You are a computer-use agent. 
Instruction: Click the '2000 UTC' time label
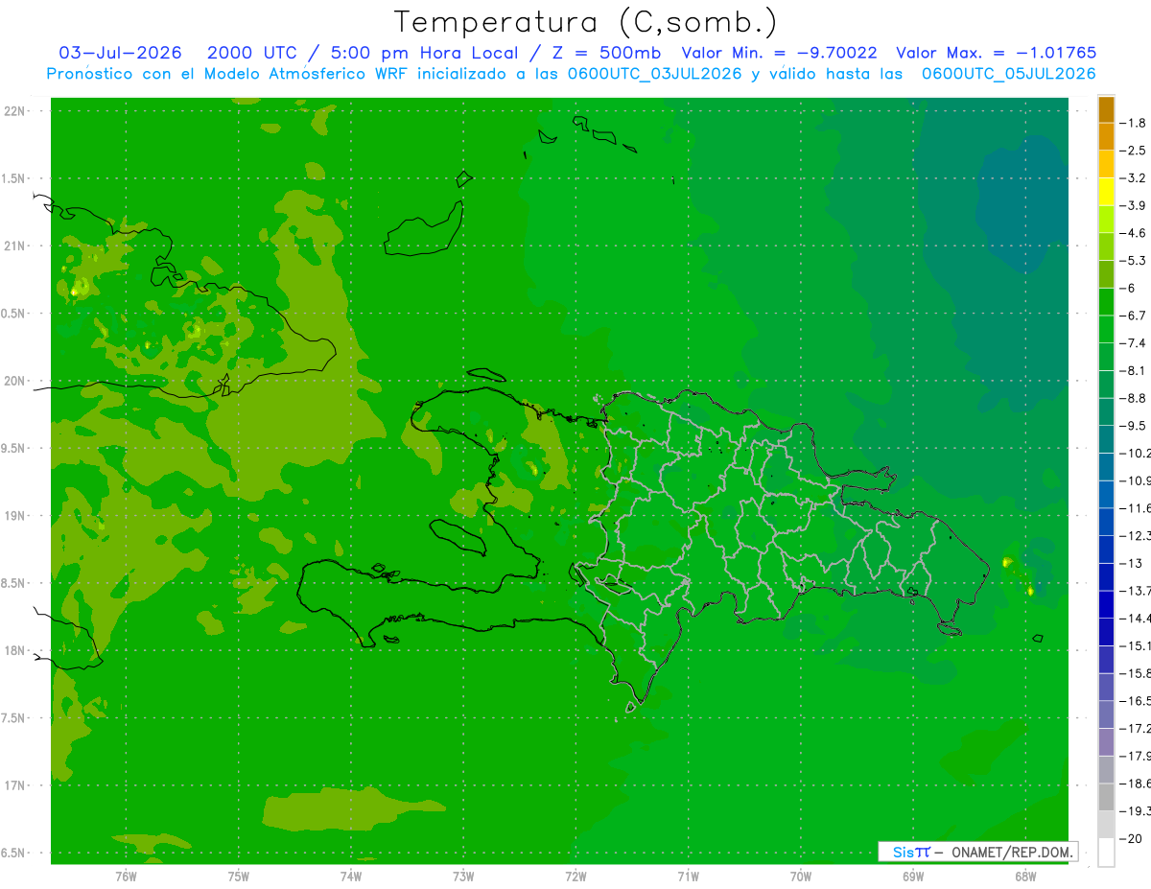coord(251,53)
